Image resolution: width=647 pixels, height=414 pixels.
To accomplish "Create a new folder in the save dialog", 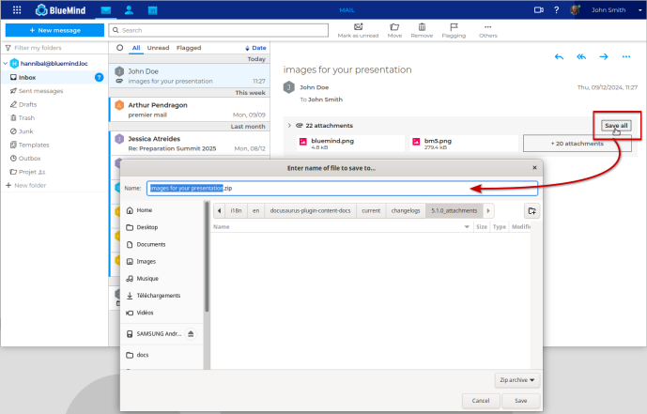I will [531, 211].
